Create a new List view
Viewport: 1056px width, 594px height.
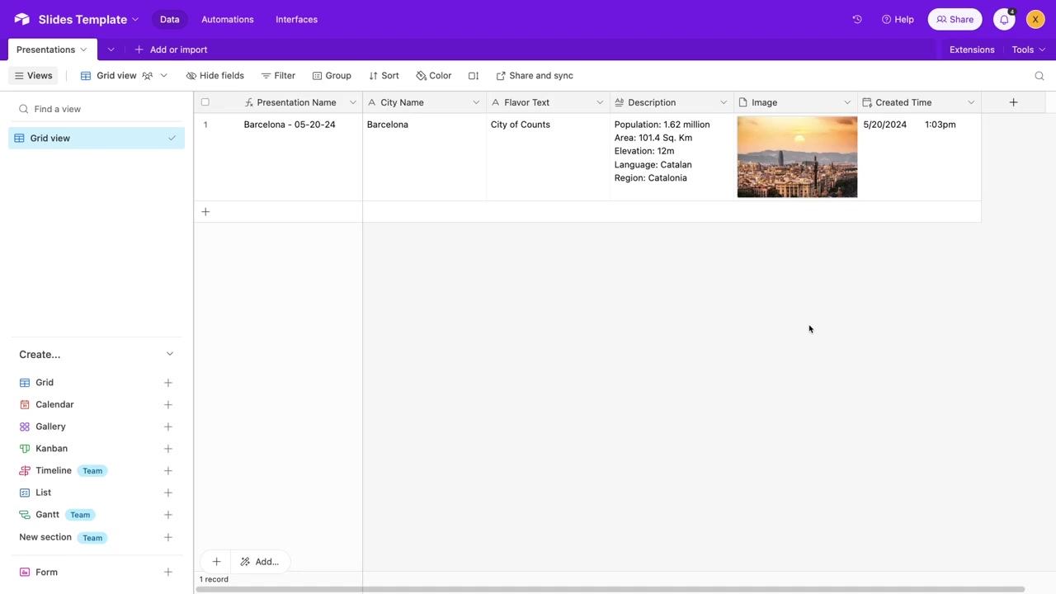pyautogui.click(x=168, y=493)
